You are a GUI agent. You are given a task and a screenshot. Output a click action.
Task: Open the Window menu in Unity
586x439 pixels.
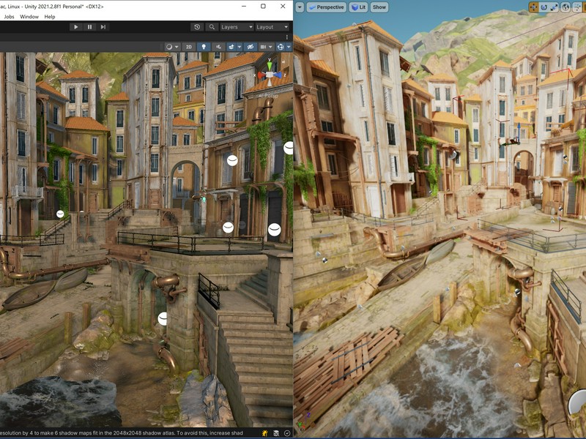29,16
